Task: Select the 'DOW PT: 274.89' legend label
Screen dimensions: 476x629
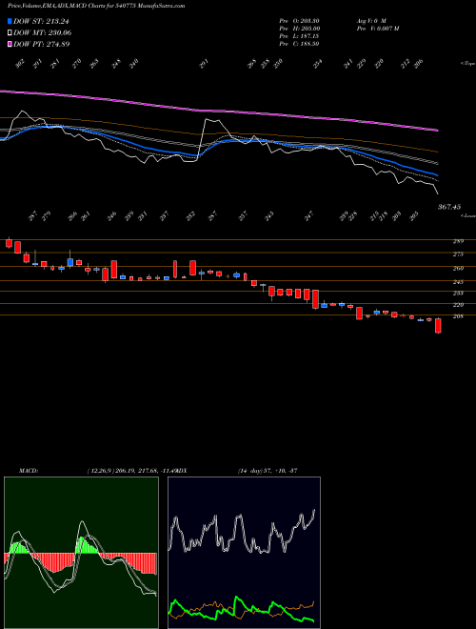Action: coord(42,44)
